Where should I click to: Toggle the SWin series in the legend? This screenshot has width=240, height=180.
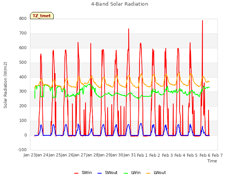point(83,172)
